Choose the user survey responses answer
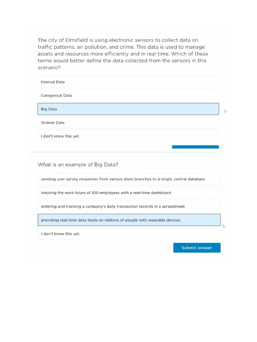The image size is (257, 342). 129,179
